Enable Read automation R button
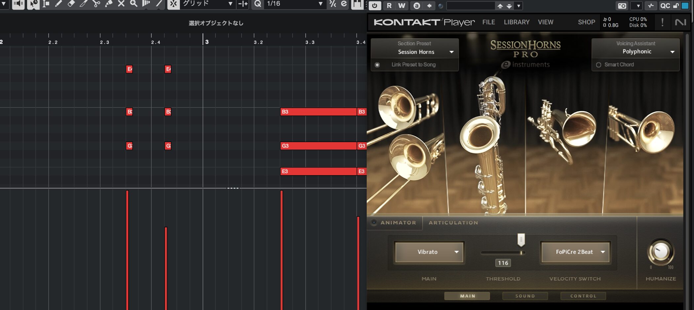This screenshot has height=310, width=694. [389, 6]
